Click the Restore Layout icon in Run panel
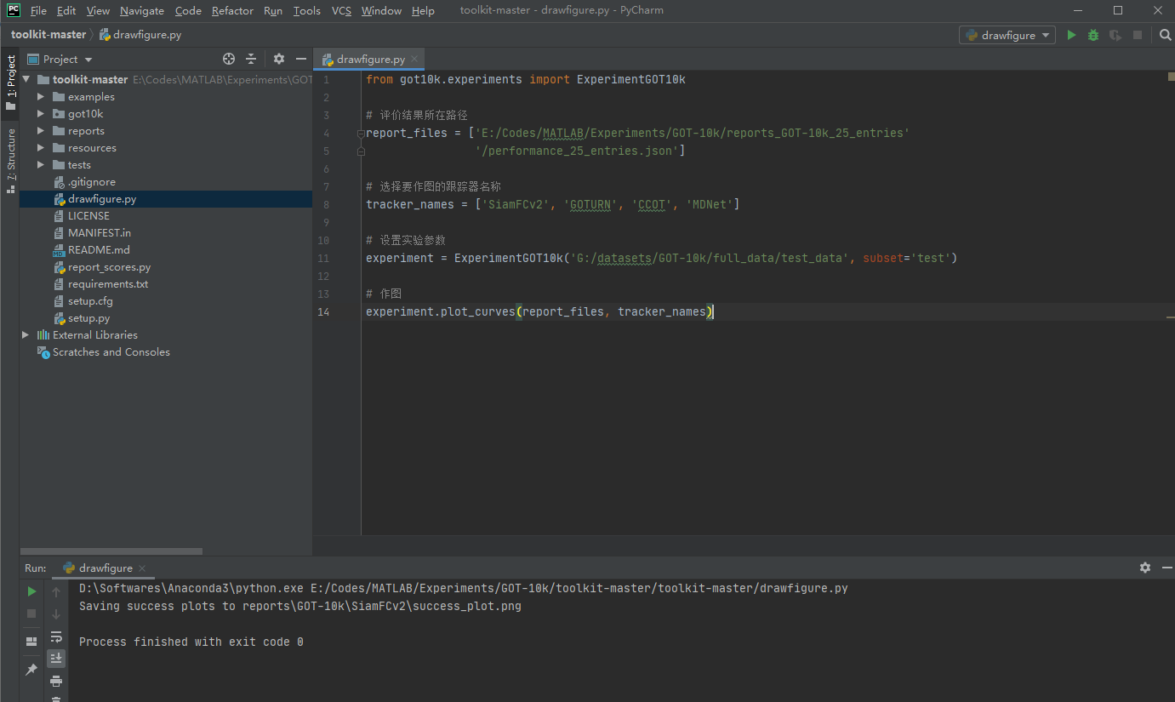 [x=31, y=642]
